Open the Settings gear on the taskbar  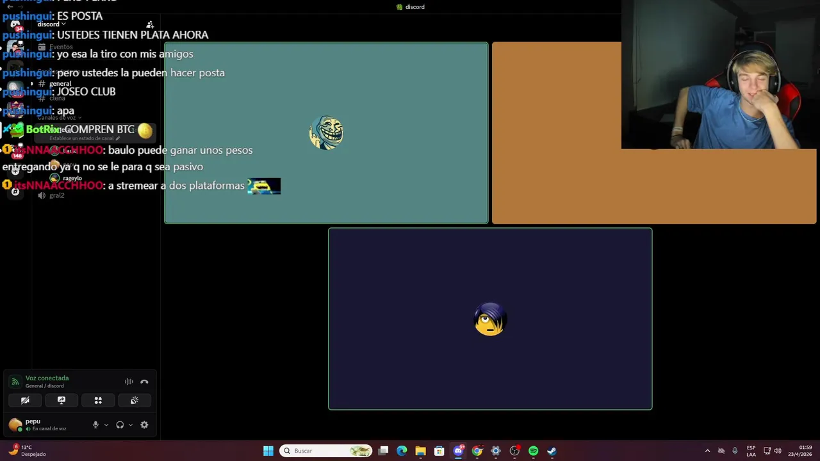point(495,451)
